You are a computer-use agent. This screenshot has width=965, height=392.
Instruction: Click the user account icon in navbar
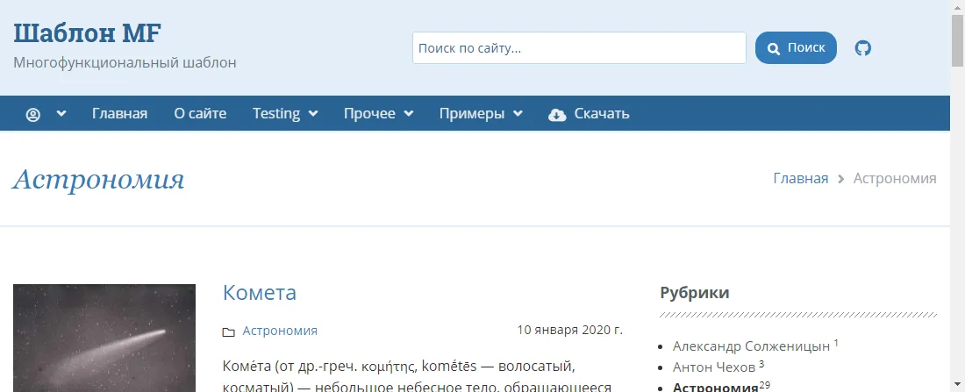(33, 114)
